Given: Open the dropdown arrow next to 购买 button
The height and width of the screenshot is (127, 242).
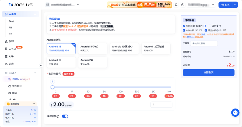Looking at the screenshot, I should point(235,5).
